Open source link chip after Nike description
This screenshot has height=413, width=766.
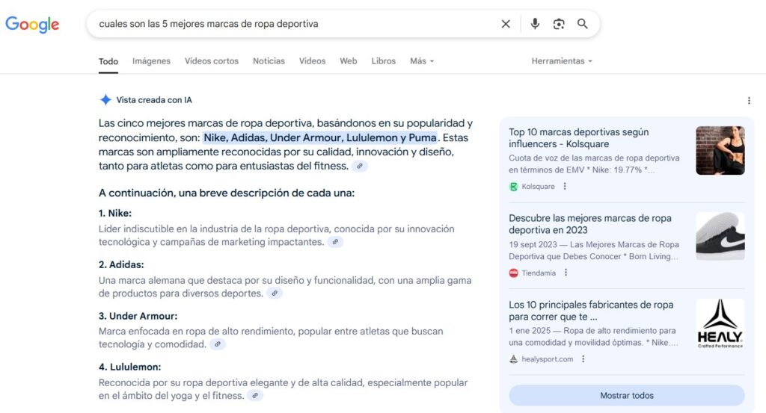tap(335, 242)
